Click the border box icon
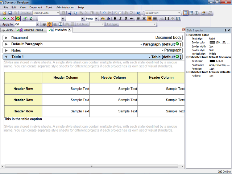 [167, 18]
